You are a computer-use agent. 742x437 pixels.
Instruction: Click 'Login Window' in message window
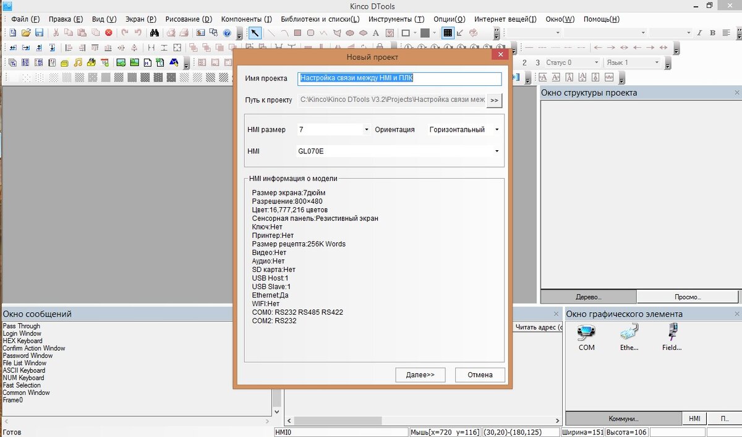coord(22,333)
